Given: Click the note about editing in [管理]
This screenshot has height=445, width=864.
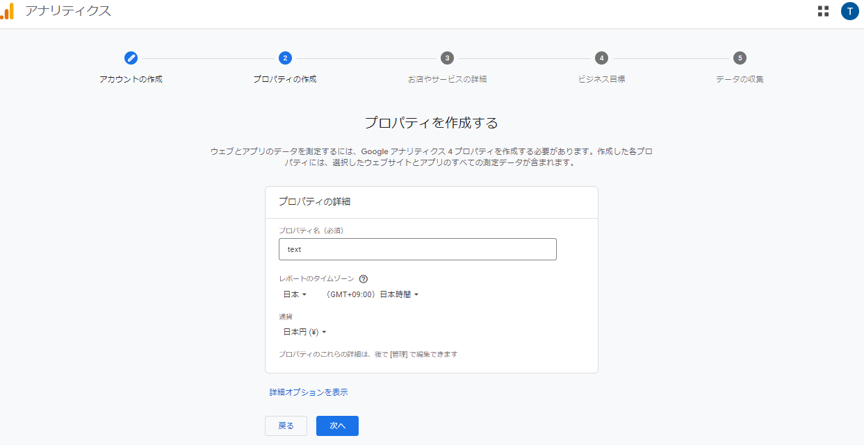Looking at the screenshot, I should tap(368, 354).
